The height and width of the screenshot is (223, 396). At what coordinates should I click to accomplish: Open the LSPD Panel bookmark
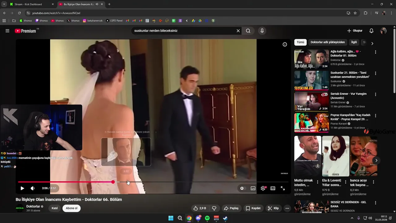click(114, 21)
